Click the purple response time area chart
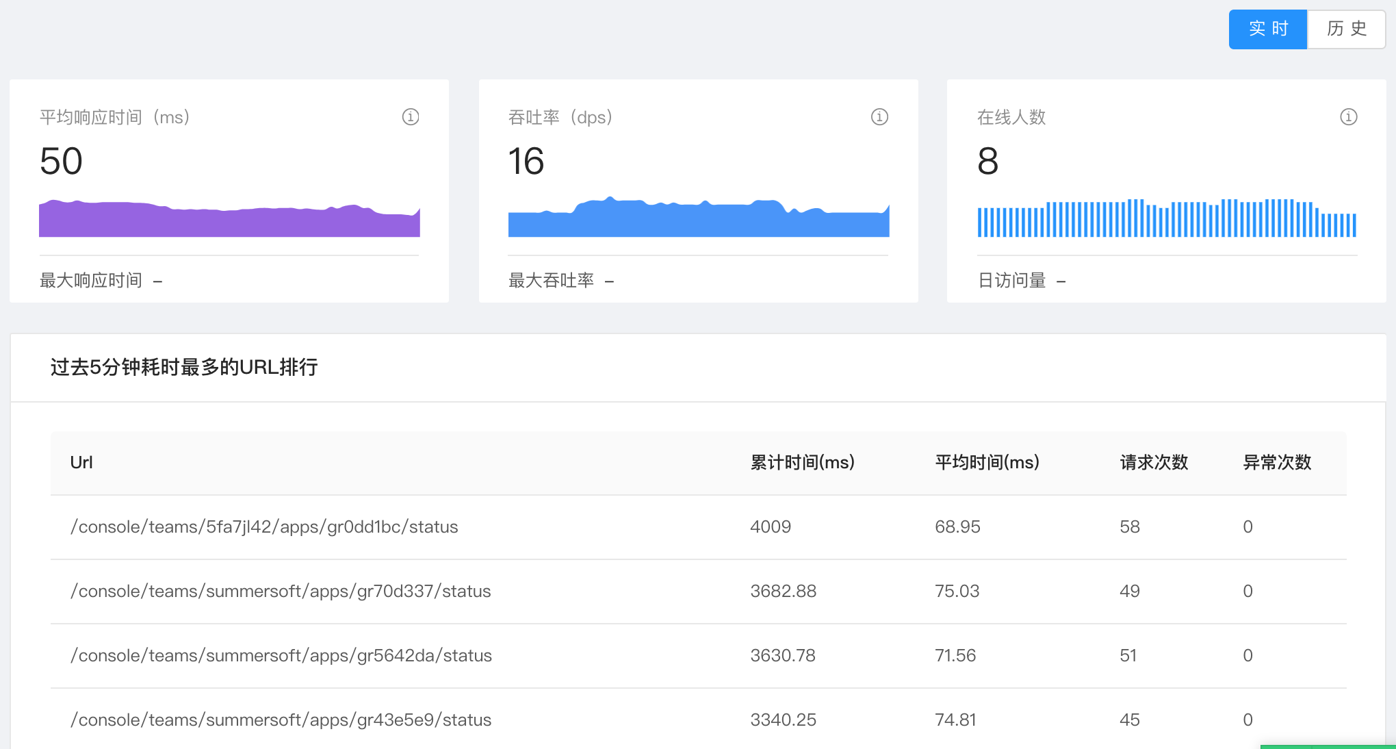The image size is (1396, 749). coord(229,219)
